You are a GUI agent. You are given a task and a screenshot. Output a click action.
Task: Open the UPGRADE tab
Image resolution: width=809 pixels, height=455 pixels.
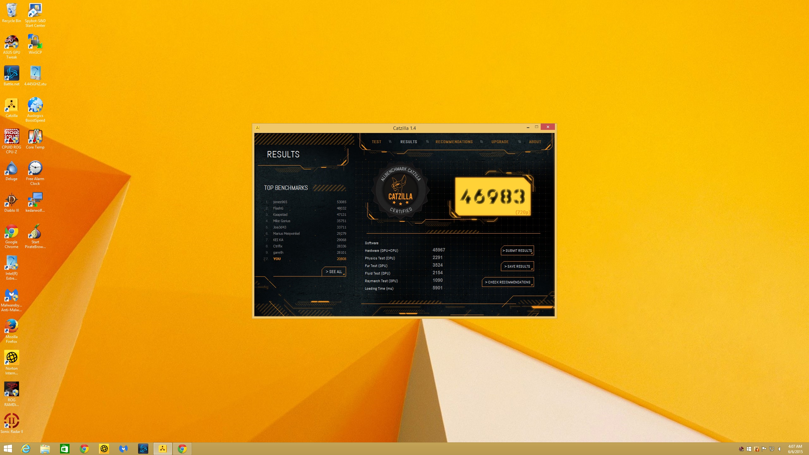(500, 142)
